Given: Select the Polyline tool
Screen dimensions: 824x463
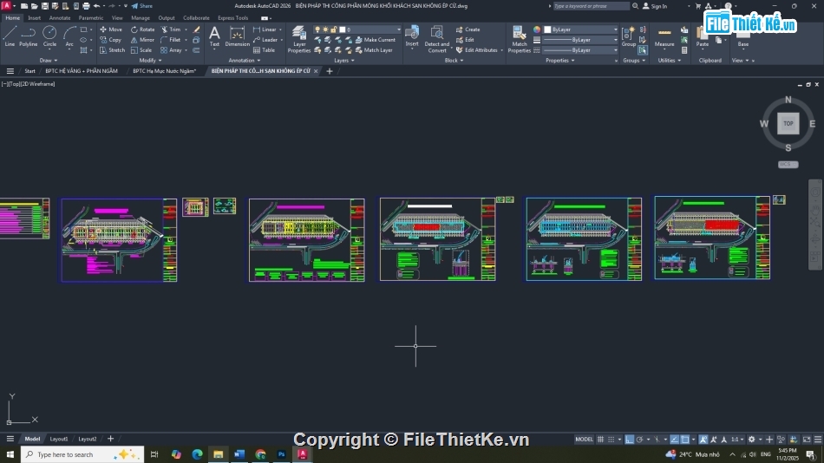Looking at the screenshot, I should click(x=29, y=36).
